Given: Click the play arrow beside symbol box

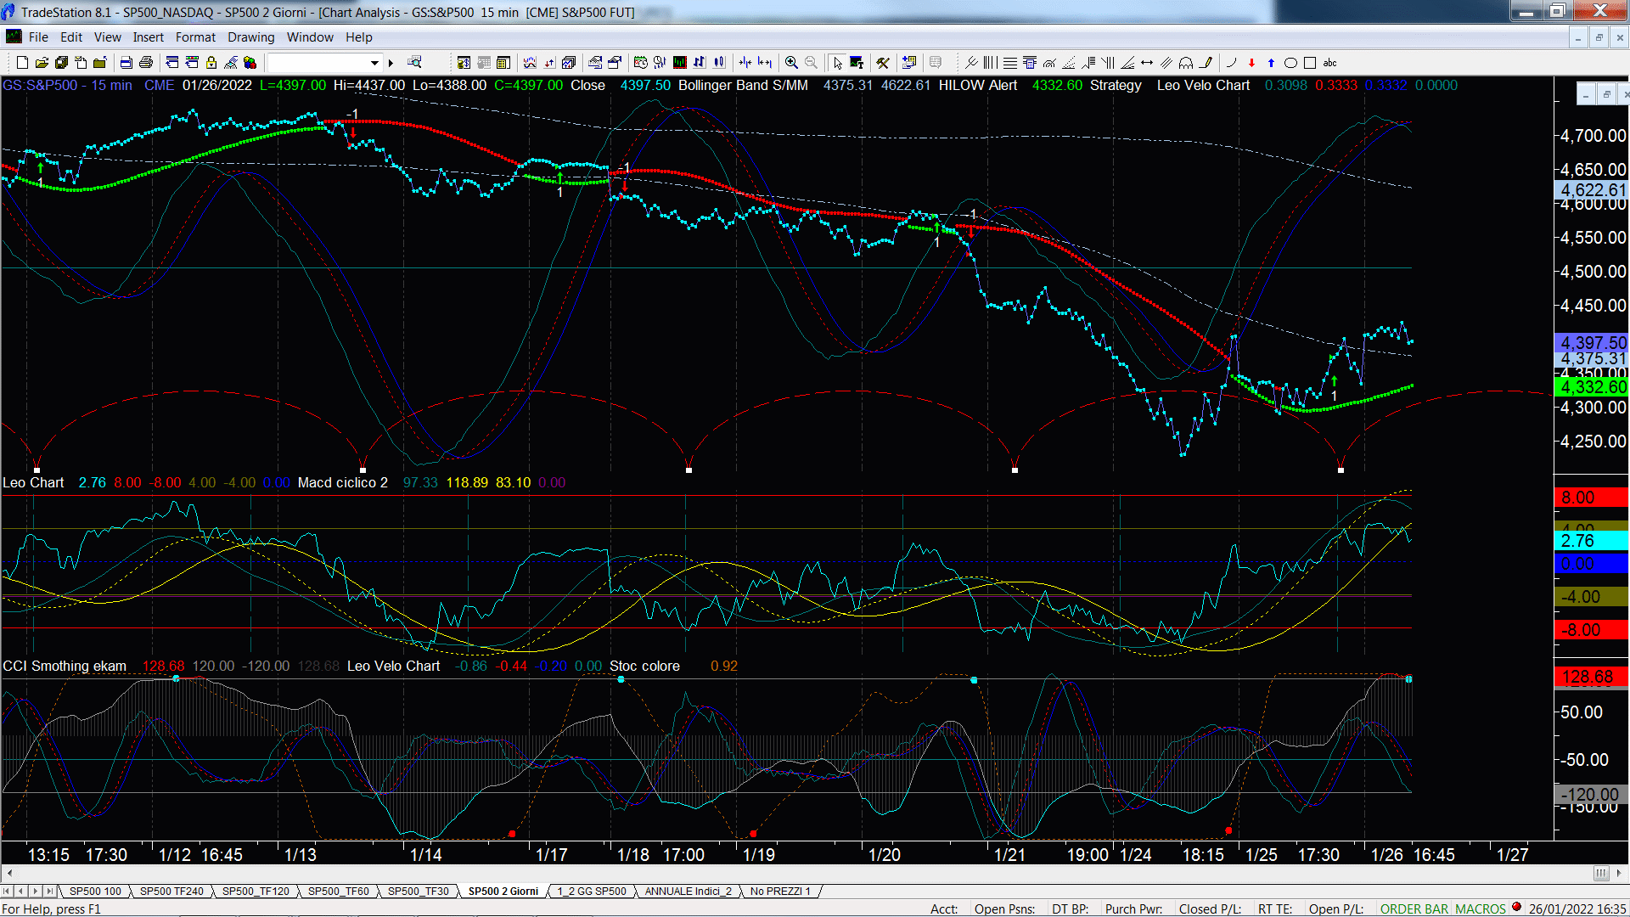Looking at the screenshot, I should point(391,62).
